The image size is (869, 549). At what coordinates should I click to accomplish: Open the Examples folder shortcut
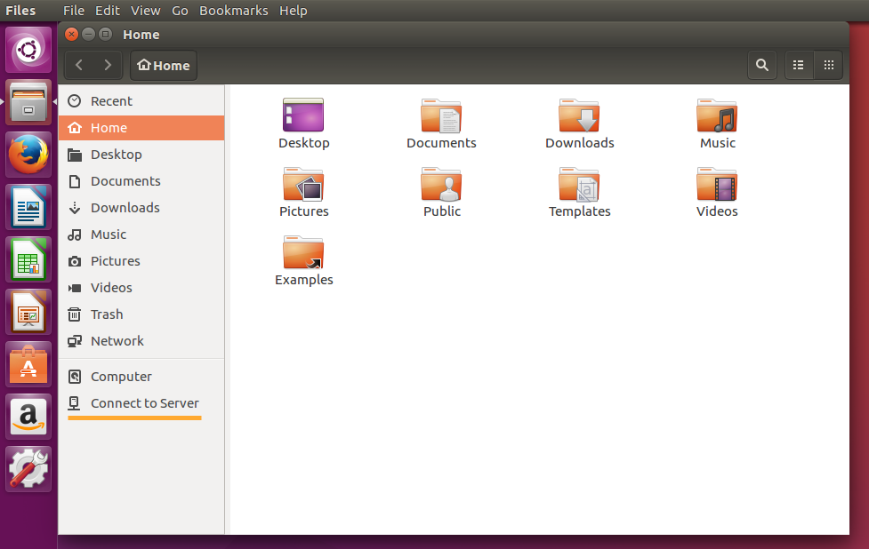tap(303, 253)
